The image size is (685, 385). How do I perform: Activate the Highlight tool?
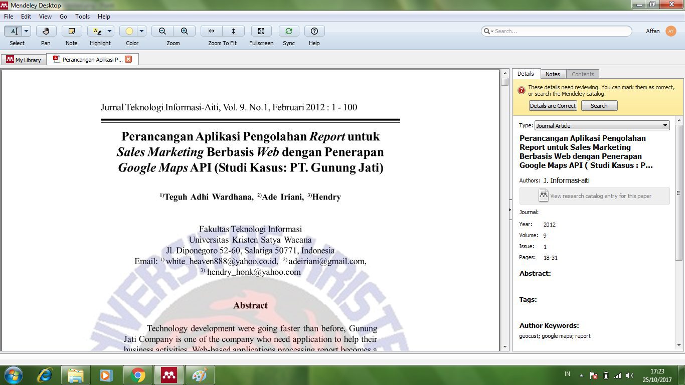click(96, 31)
